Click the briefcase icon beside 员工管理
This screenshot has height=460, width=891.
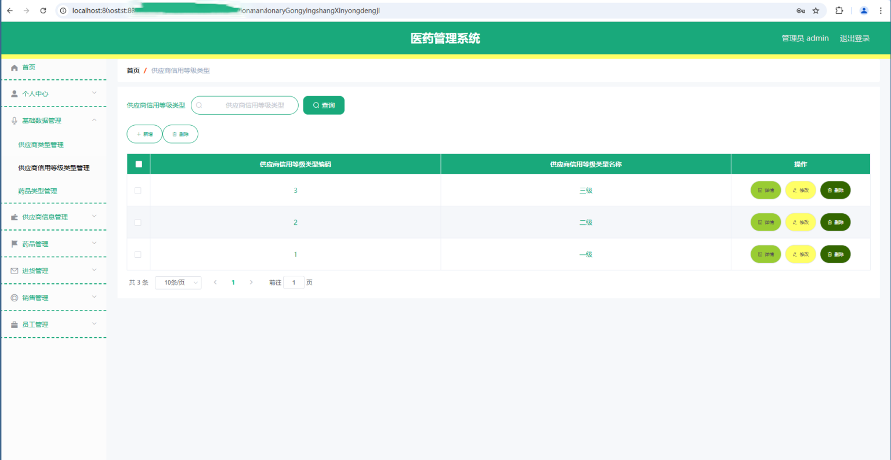point(15,324)
